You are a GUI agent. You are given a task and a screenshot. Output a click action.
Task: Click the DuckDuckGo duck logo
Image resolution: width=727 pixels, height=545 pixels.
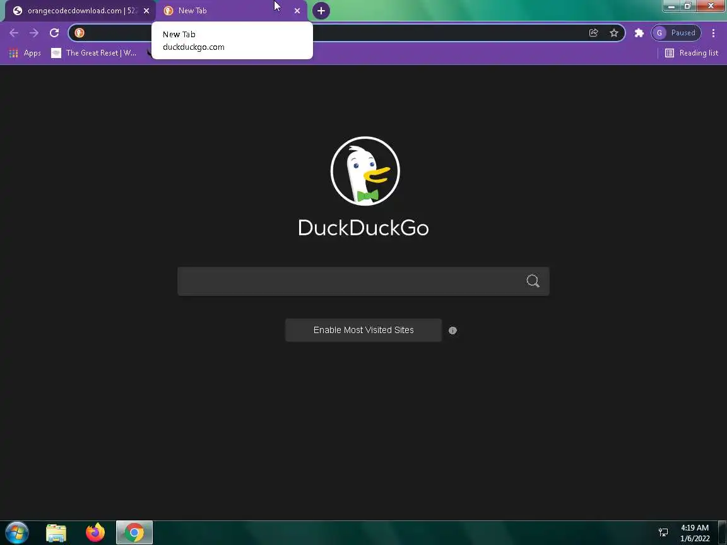click(x=365, y=171)
